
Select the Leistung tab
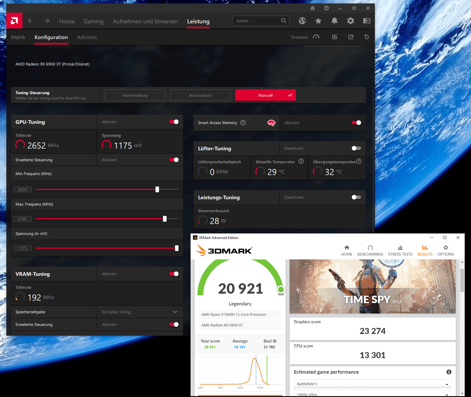coord(198,21)
